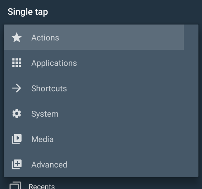
Task: Pick the Advanced text label
Action: [49, 165]
